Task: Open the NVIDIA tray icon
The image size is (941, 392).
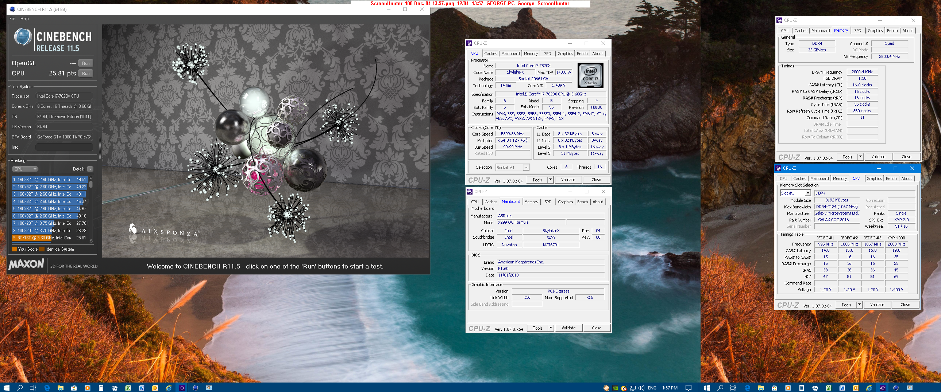Action: pyautogui.click(x=615, y=388)
